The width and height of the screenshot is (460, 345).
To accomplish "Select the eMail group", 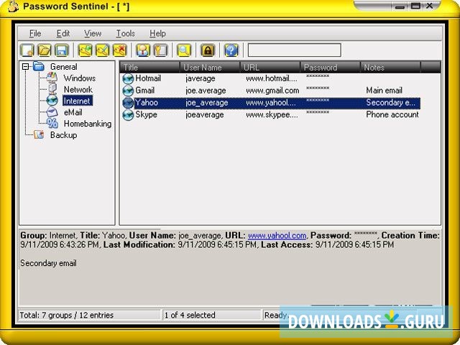I will (73, 112).
